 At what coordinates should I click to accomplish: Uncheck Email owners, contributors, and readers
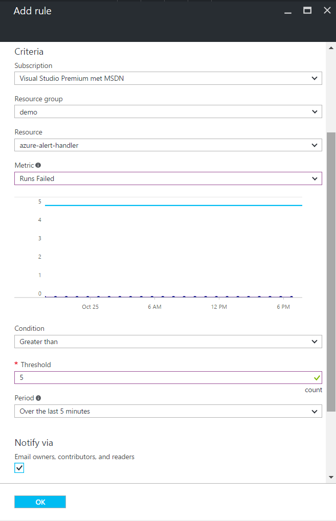coord(19,468)
